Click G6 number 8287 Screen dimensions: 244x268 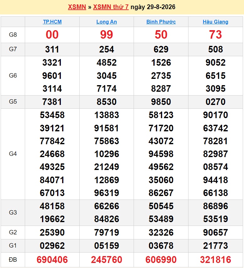(x=161, y=89)
